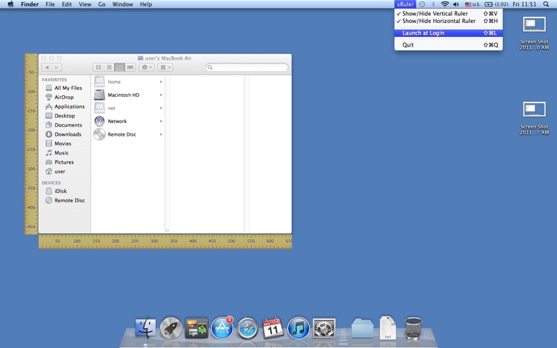
Task: Open System Preferences in the Dock
Action: coord(324,328)
